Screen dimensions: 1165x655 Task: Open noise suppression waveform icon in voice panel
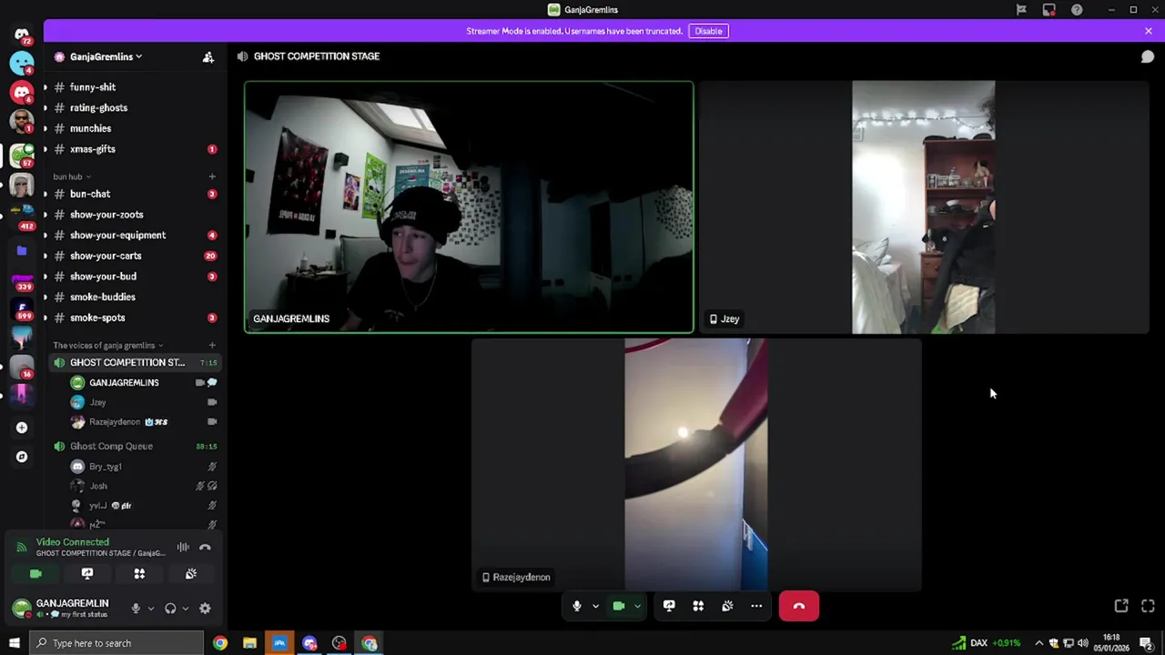tap(183, 548)
